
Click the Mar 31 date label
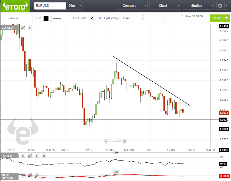click(x=211, y=150)
